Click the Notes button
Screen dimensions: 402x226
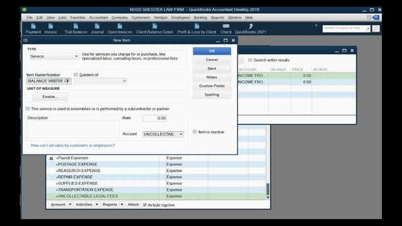coord(212,77)
